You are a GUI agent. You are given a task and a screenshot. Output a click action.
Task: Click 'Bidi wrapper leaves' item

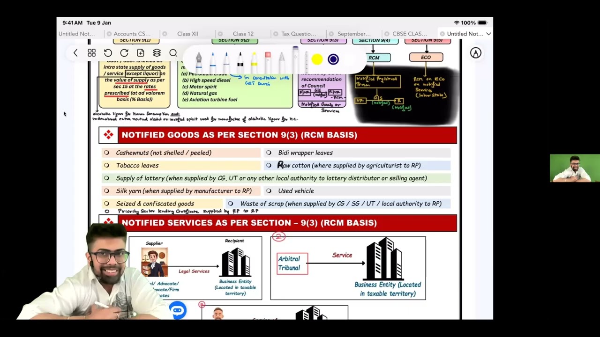pos(305,153)
